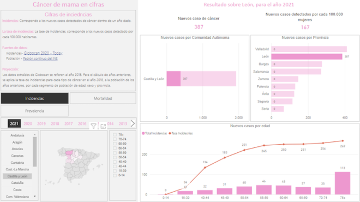Click region list scrollbar thumb
360x202 pixels.
(x=35, y=152)
